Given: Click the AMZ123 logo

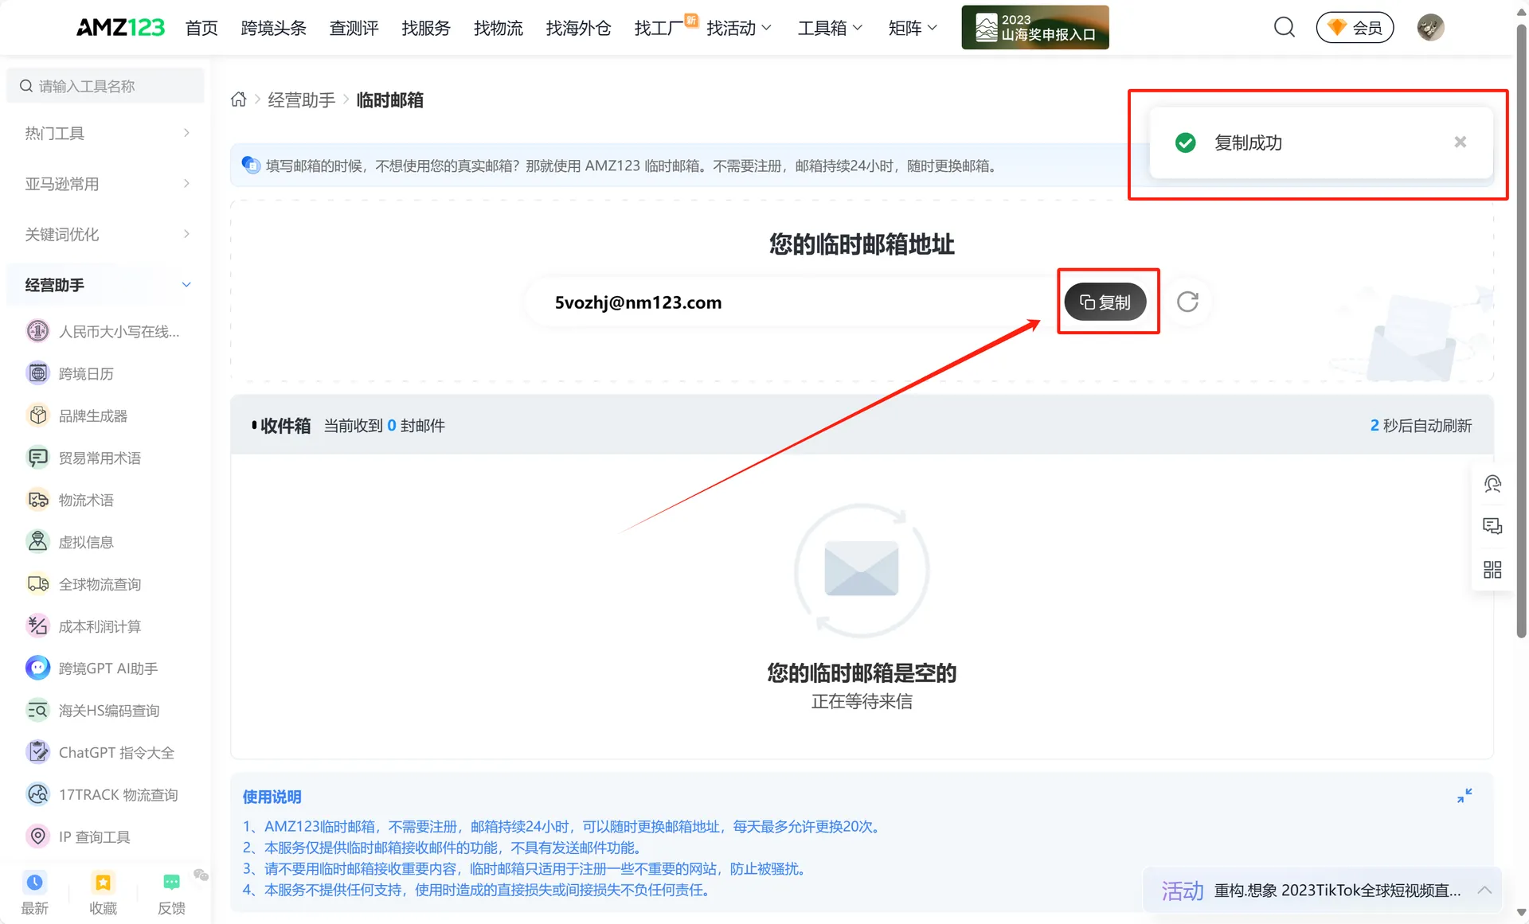Looking at the screenshot, I should click(x=120, y=28).
